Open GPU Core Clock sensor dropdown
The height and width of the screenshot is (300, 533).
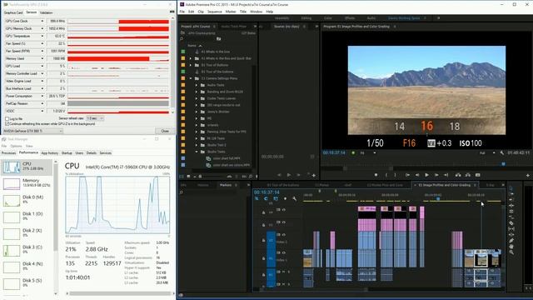tap(42, 21)
